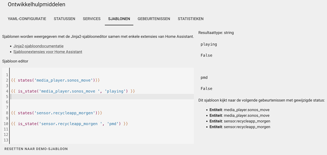Click the 'pmd' result output text
327x155 pixels.
click(204, 77)
